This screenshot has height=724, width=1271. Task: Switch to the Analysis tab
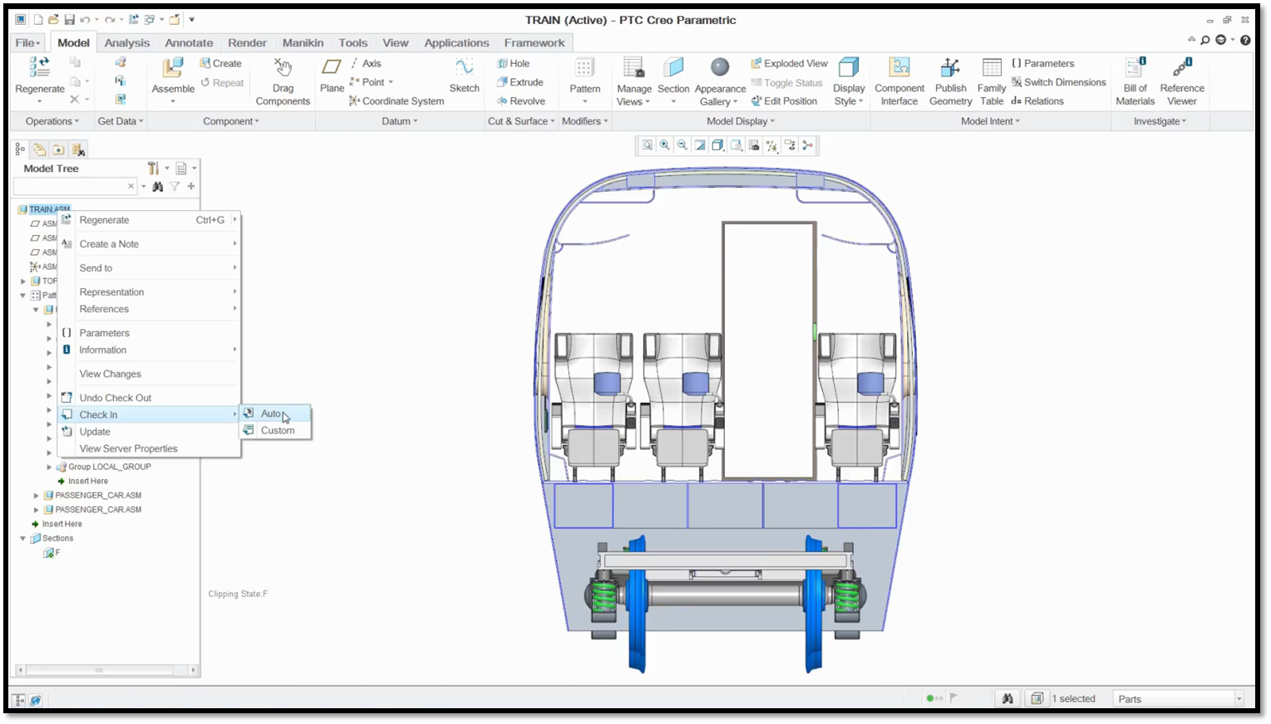127,43
